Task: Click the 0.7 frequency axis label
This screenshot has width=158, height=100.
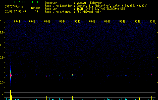Action: tap(2, 82)
